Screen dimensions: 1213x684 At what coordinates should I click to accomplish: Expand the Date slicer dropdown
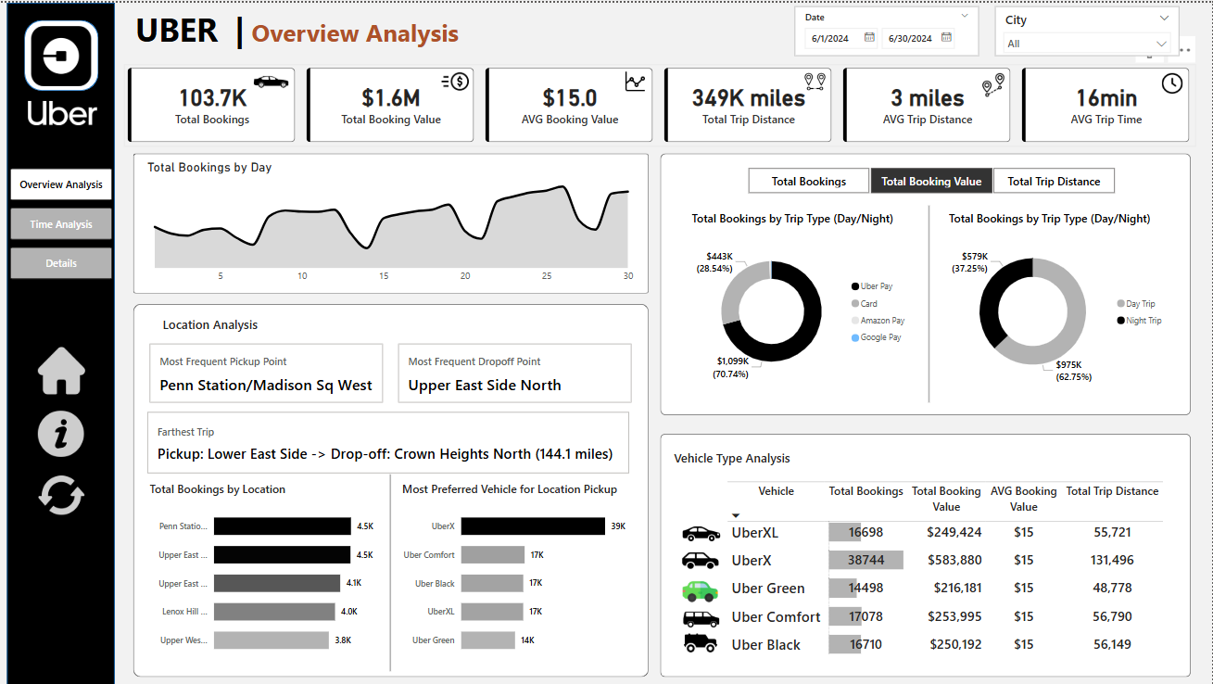pos(964,16)
